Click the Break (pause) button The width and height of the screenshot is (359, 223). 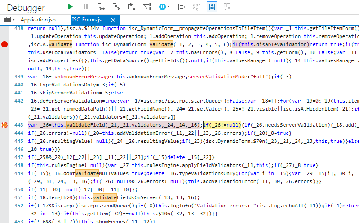85,7
